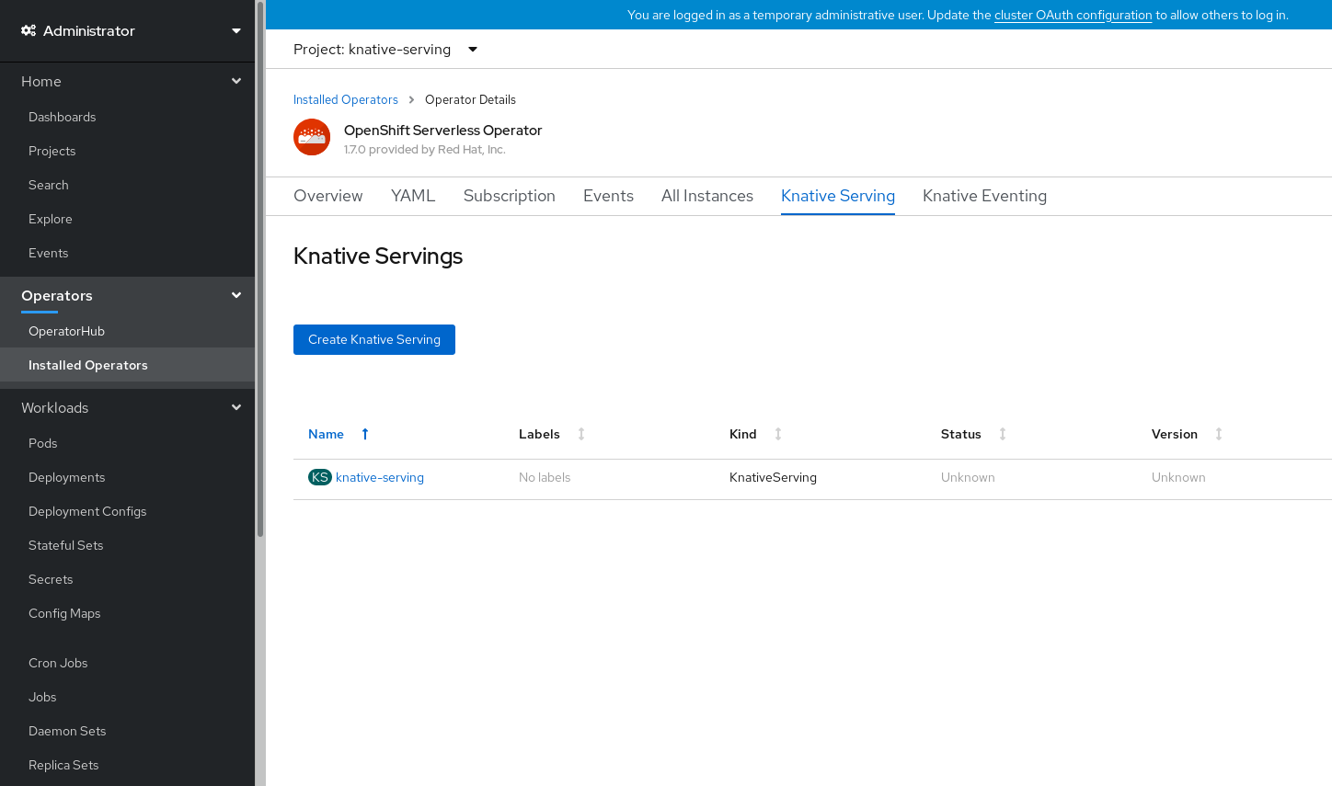Click the Create Knative Serving button

[374, 339]
